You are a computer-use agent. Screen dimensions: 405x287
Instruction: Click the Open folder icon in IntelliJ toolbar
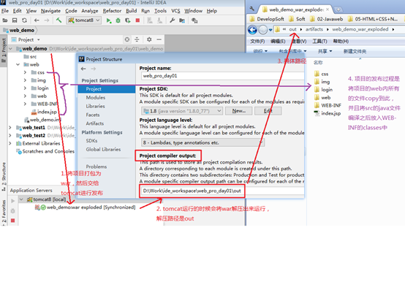pos(5,20)
